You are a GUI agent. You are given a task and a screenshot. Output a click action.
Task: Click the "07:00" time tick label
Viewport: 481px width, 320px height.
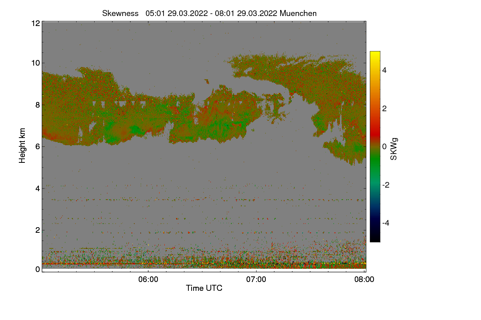pyautogui.click(x=256, y=280)
